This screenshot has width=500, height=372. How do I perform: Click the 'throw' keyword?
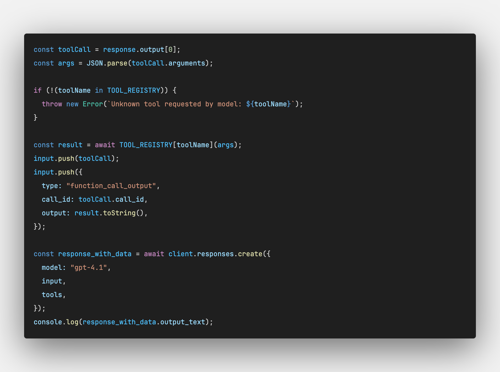tap(52, 104)
